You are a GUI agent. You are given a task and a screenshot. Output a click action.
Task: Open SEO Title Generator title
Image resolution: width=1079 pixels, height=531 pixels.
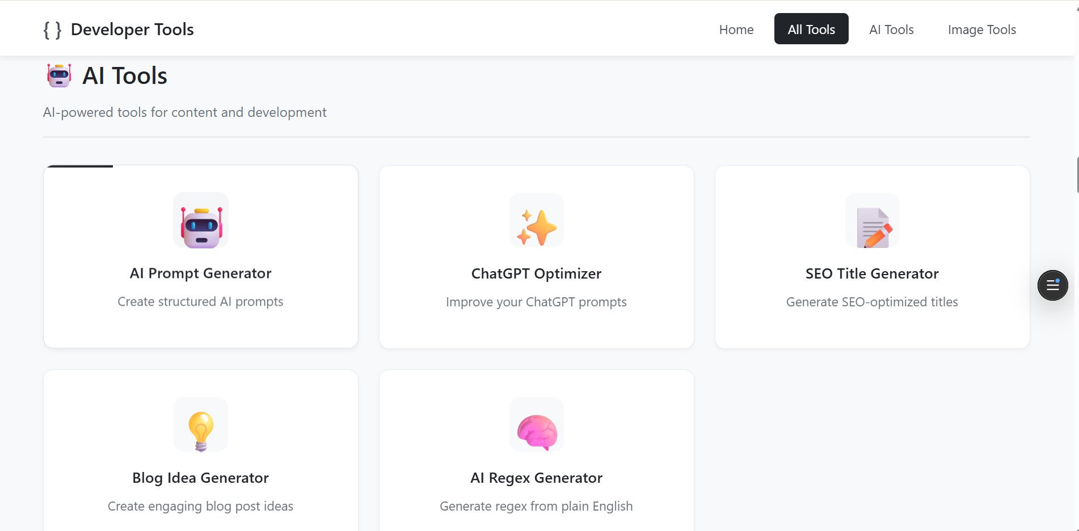pyautogui.click(x=872, y=273)
